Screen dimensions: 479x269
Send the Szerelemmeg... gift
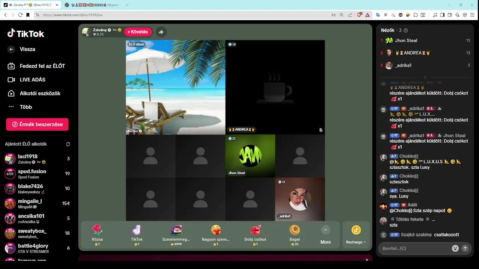pos(176,235)
